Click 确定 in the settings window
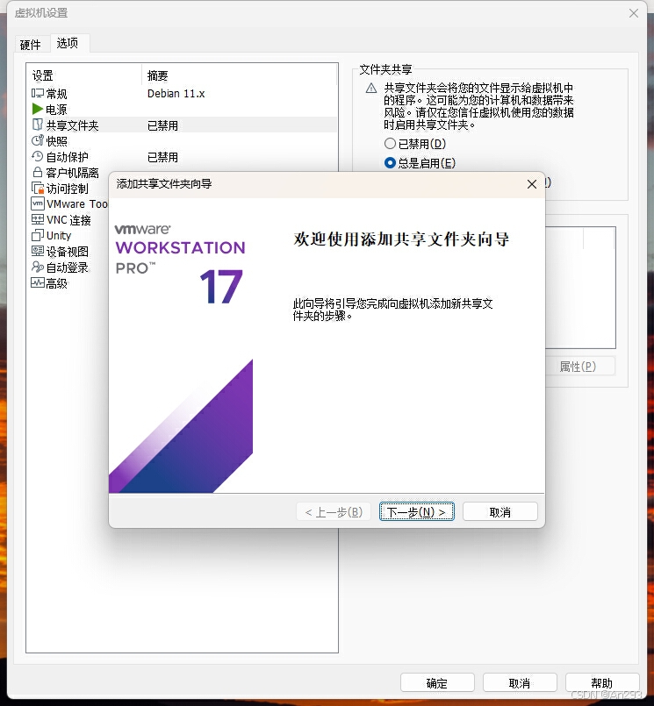This screenshot has height=706, width=654. [x=437, y=683]
